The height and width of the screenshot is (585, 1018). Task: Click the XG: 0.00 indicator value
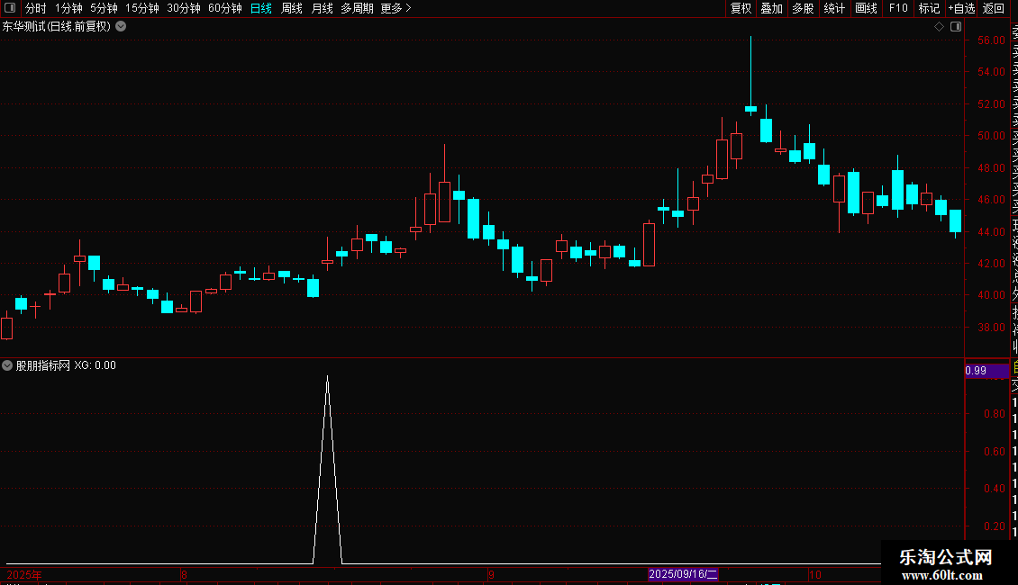(95, 365)
